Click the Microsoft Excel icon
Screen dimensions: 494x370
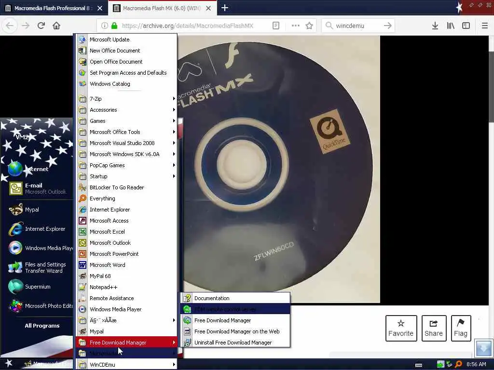pos(82,232)
